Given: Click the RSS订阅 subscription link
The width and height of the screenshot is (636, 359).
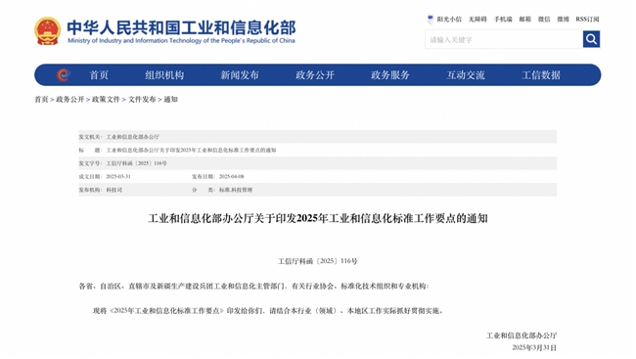Looking at the screenshot, I should [x=587, y=19].
